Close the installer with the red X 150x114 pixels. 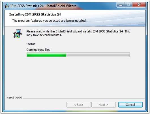pos(139,5)
